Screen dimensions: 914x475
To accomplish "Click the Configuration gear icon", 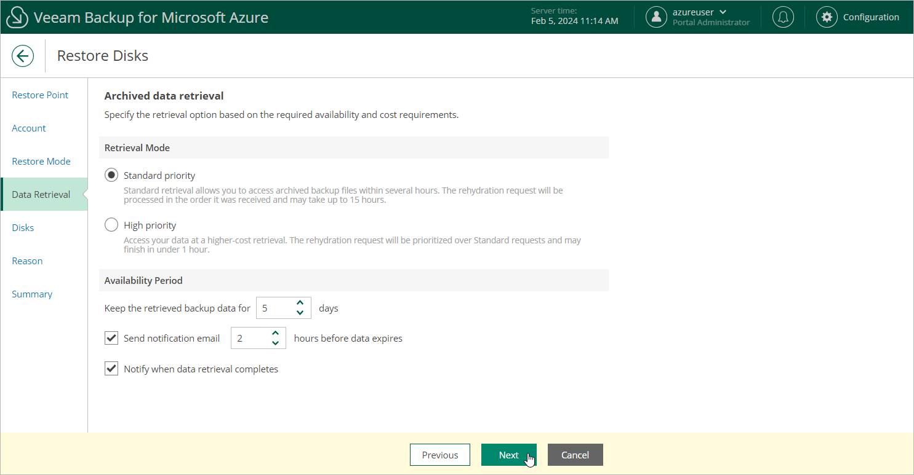I will (827, 17).
